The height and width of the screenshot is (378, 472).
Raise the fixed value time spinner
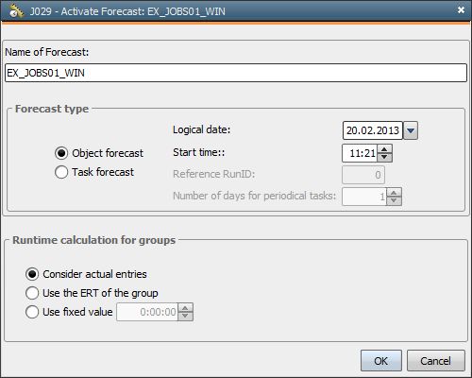click(x=185, y=308)
